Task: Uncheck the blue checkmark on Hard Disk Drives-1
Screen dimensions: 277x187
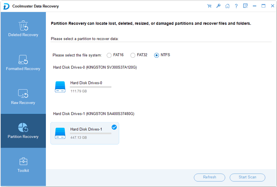Action: point(114,127)
